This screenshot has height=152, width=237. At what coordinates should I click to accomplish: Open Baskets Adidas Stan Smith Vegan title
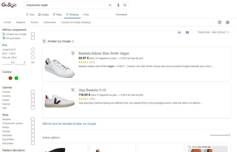[x=104, y=53]
